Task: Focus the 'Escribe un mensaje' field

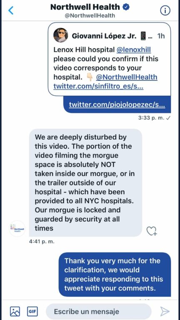Action: pos(99,311)
